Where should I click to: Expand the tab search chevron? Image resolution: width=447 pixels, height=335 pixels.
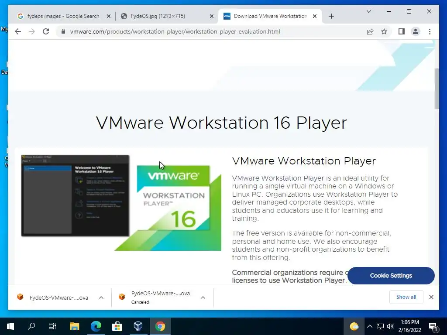point(368,11)
